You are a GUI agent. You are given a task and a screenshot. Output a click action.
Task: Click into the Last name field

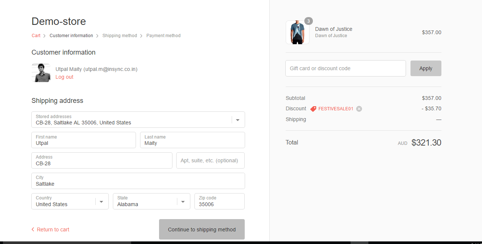pyautogui.click(x=193, y=140)
